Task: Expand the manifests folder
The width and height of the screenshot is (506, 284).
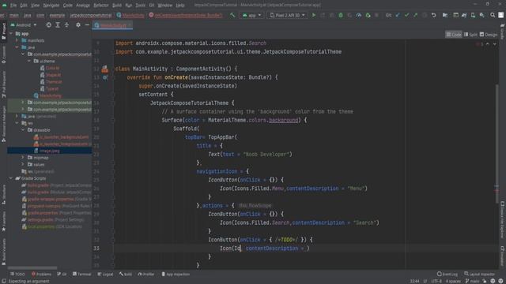Action: [17, 40]
